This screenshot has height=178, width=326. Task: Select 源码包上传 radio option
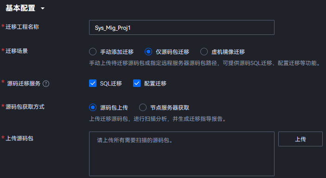coord(93,107)
